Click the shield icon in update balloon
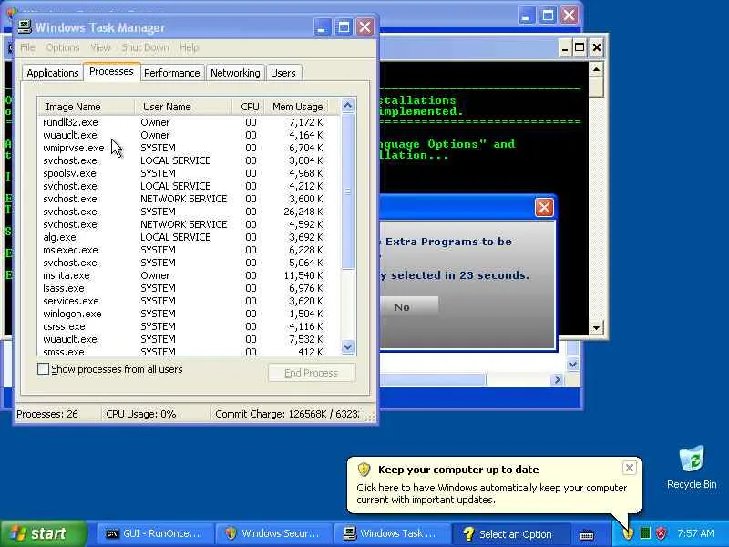The height and width of the screenshot is (547, 729). (364, 470)
